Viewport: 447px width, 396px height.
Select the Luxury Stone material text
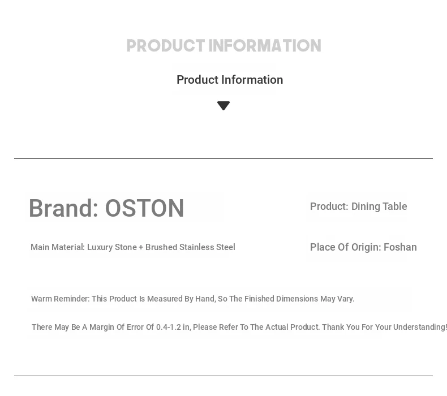coord(111,247)
